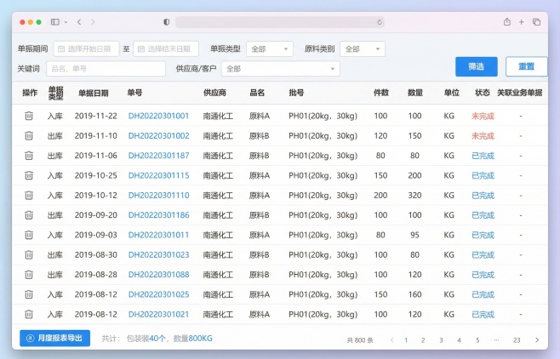560x359 pixels.
Task: Open the 单据类型 dropdown
Action: (270, 48)
